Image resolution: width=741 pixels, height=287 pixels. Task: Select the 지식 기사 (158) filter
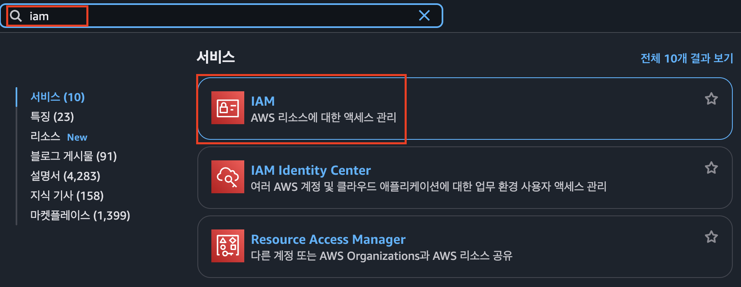click(67, 196)
